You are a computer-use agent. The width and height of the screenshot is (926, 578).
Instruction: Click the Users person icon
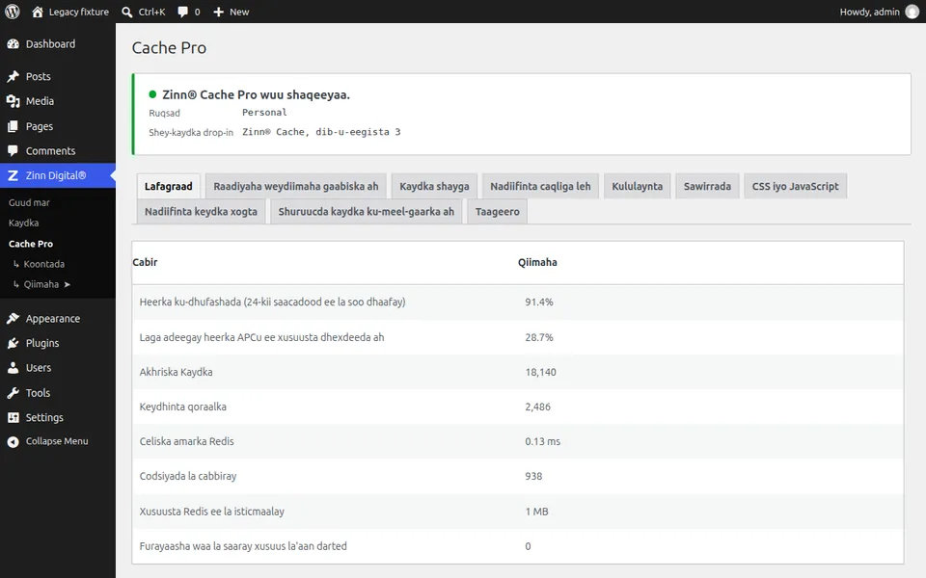[13, 368]
